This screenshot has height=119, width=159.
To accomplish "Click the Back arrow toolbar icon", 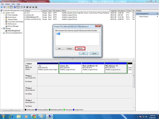I will tap(2, 7).
